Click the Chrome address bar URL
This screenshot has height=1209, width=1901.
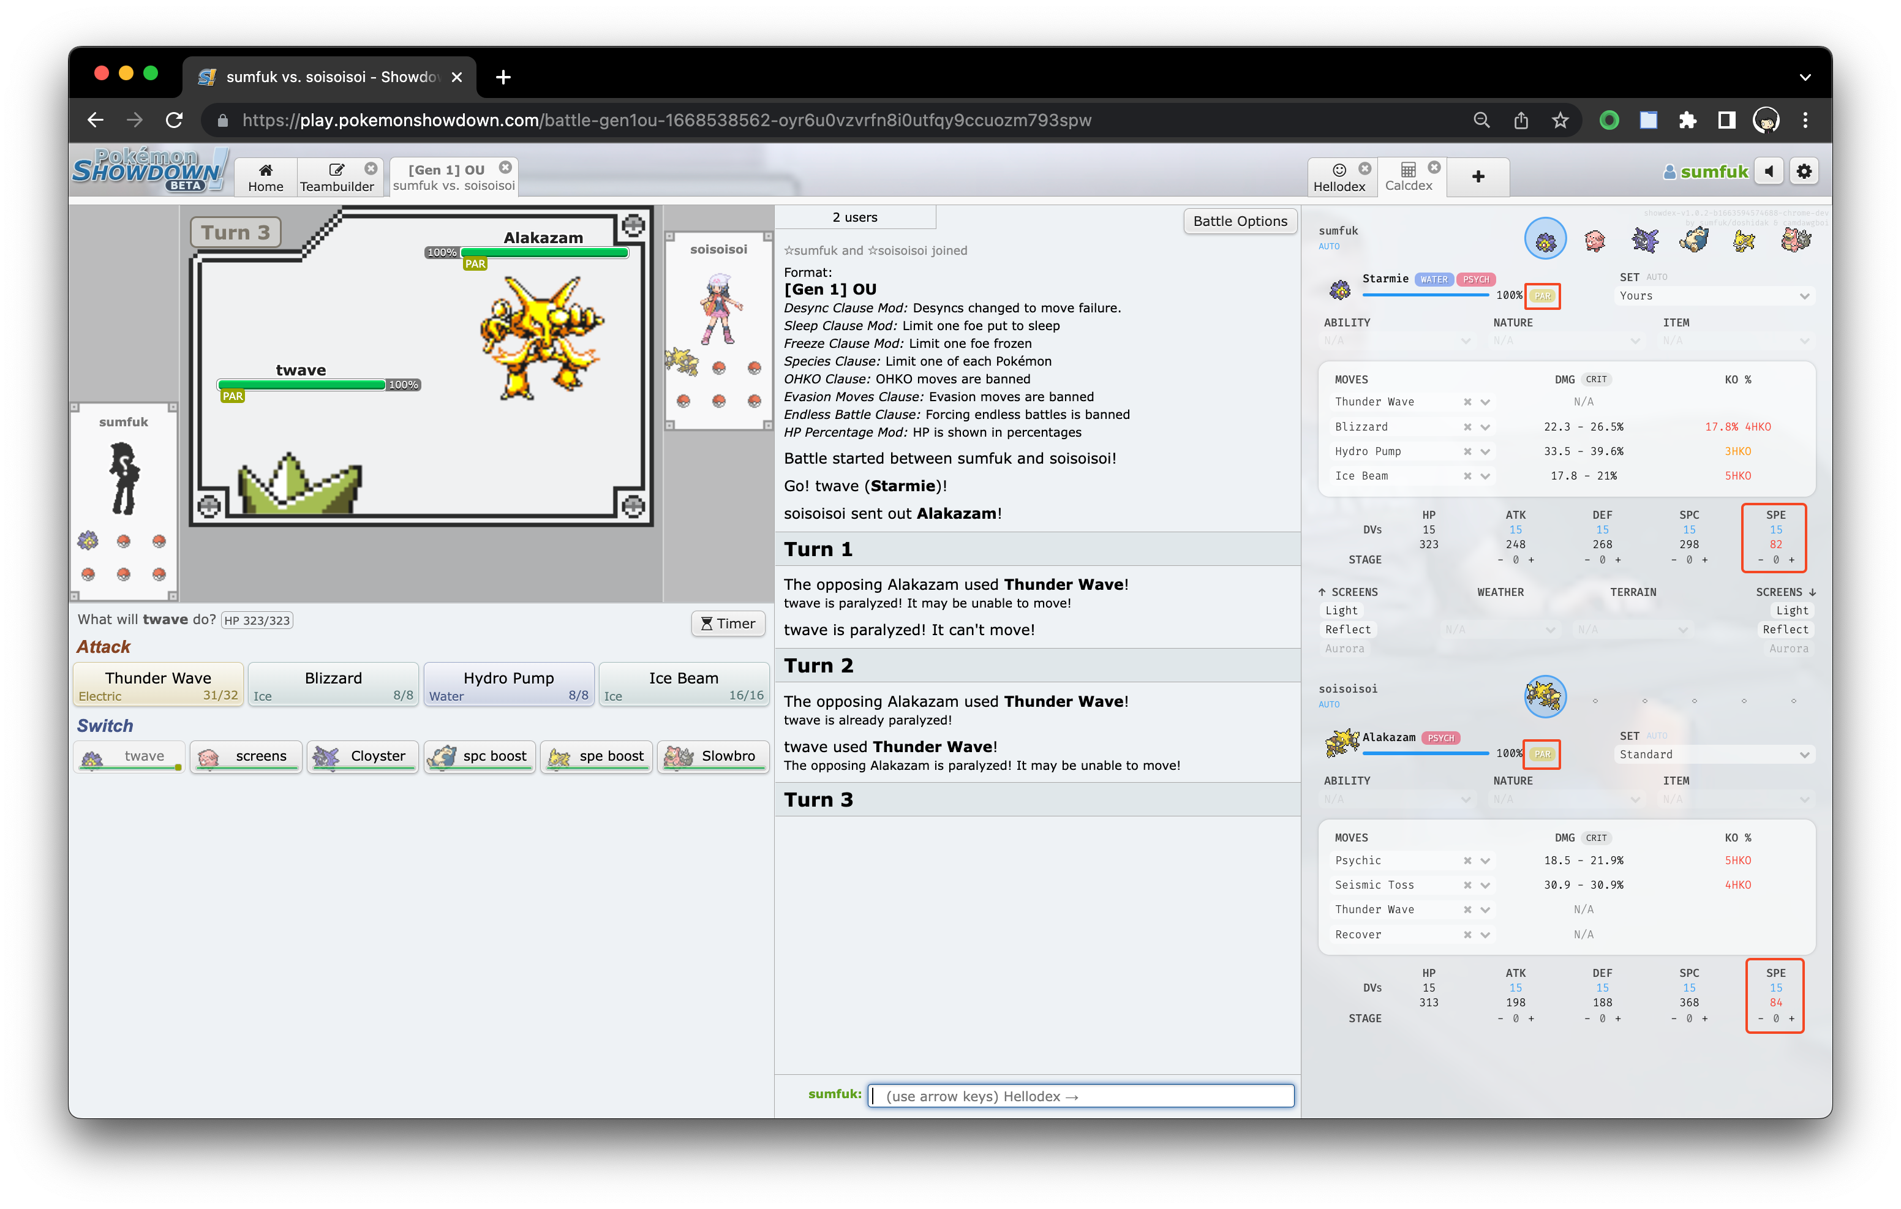point(666,120)
